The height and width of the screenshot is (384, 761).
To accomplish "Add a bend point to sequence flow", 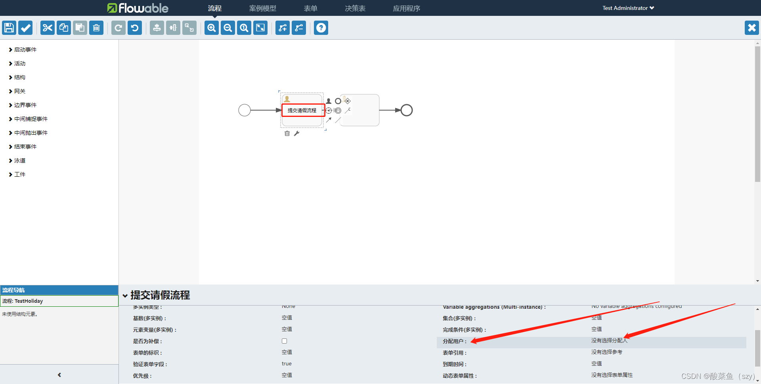I will (283, 28).
